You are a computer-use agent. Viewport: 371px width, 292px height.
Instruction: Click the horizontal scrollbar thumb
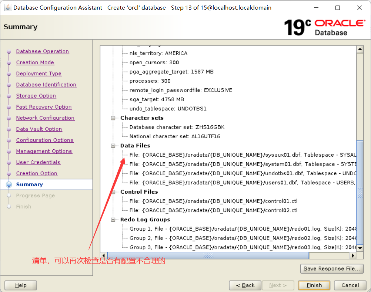click(x=208, y=255)
